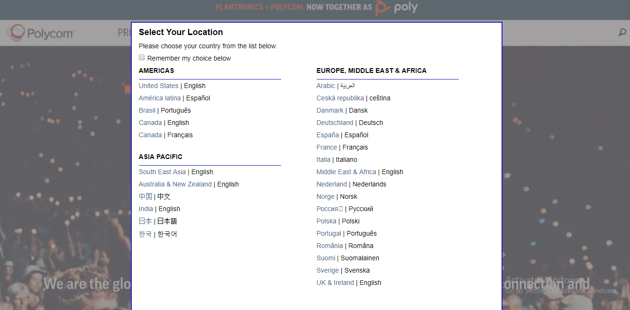The height and width of the screenshot is (310, 630).
Task: Open the UK & Ireland link
Action: [x=335, y=283]
